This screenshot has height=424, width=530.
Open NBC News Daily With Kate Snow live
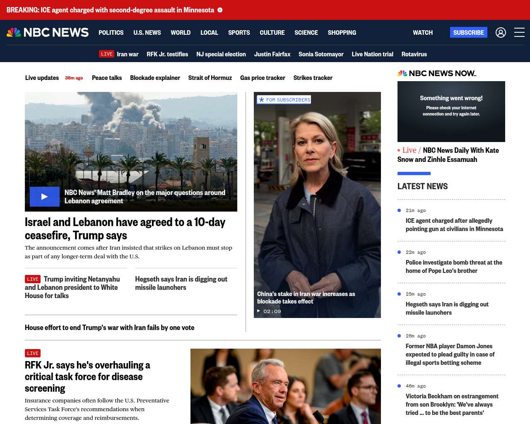(x=448, y=155)
